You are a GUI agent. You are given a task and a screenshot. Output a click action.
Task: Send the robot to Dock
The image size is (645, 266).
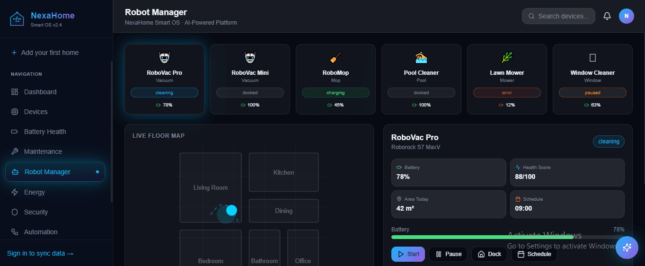489,254
